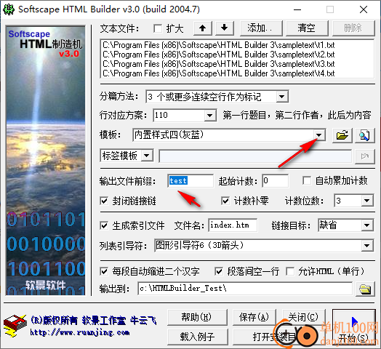Click the 保存(A) button
Image resolution: width=381 pixels, height=349 pixels.
pyautogui.click(x=254, y=318)
